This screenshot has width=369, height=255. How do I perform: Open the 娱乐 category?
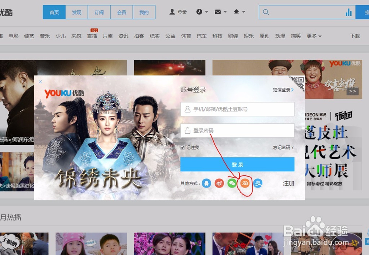click(249, 36)
